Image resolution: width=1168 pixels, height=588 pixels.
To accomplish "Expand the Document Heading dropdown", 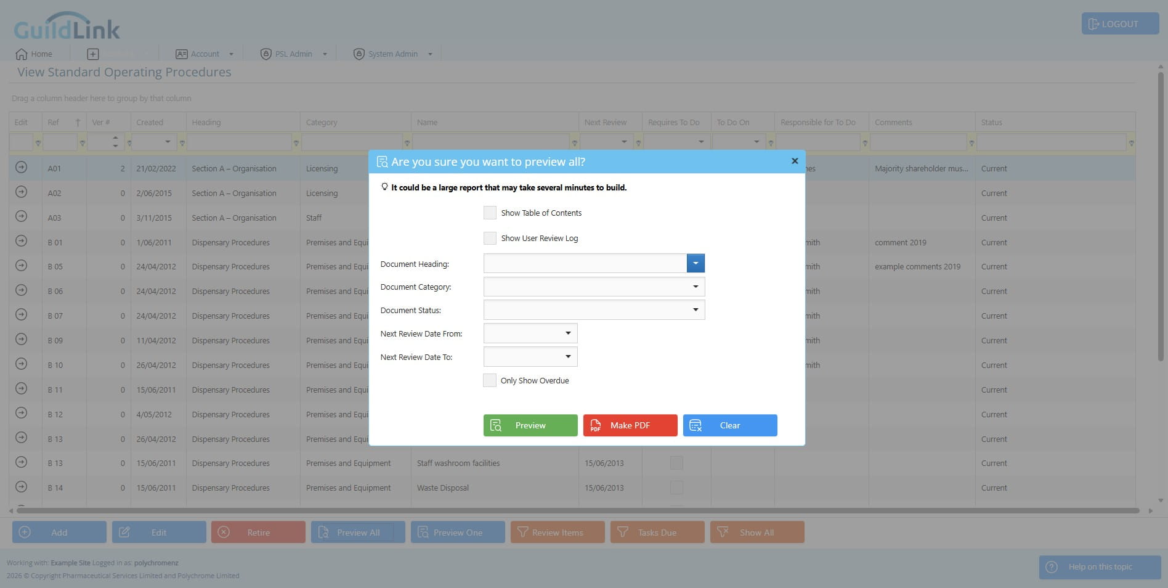I will (x=696, y=263).
